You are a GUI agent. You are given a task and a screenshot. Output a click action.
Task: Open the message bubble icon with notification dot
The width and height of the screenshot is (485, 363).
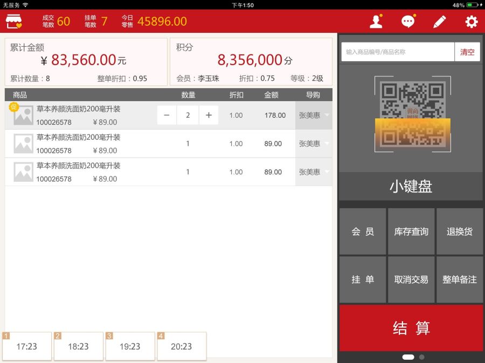408,21
